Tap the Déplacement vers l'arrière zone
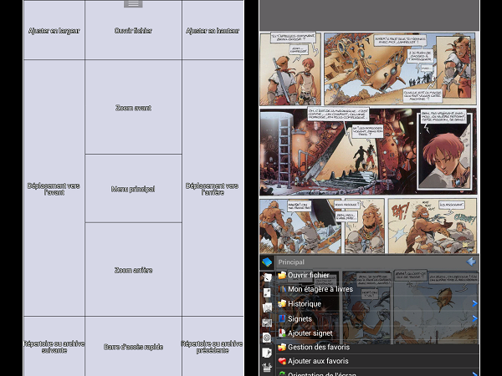Screen dimensions: 502x376 pyautogui.click(x=213, y=188)
